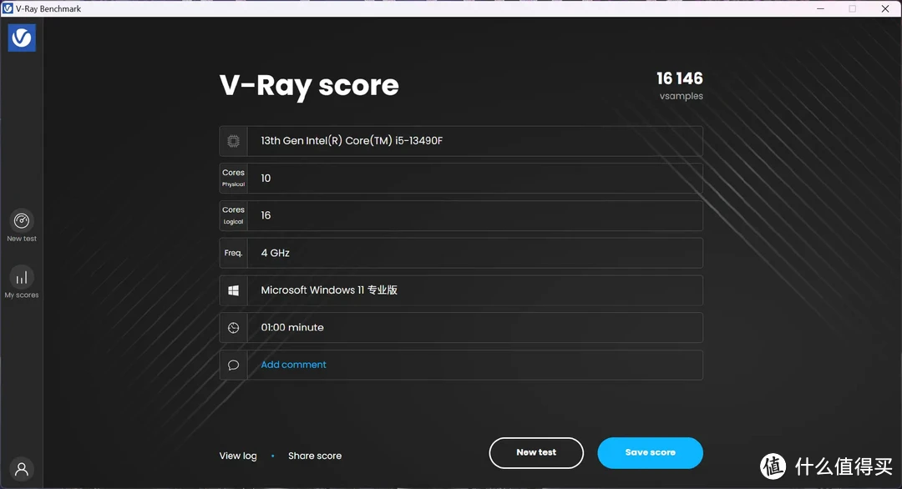Open the user account profile icon
This screenshot has height=489, width=902.
click(22, 470)
